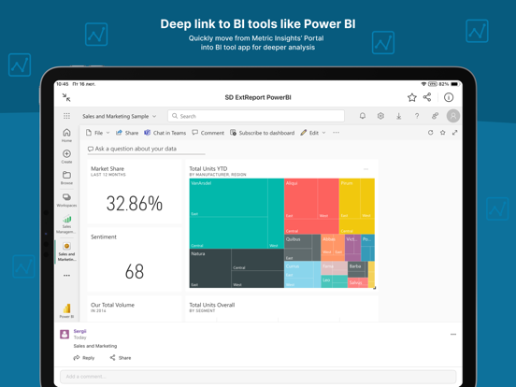The image size is (516, 387).
Task: Click Subscribe to dashboard
Action: point(263,133)
